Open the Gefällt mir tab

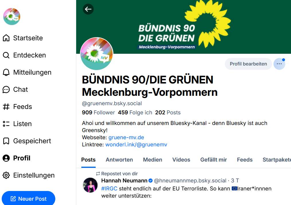(213, 160)
